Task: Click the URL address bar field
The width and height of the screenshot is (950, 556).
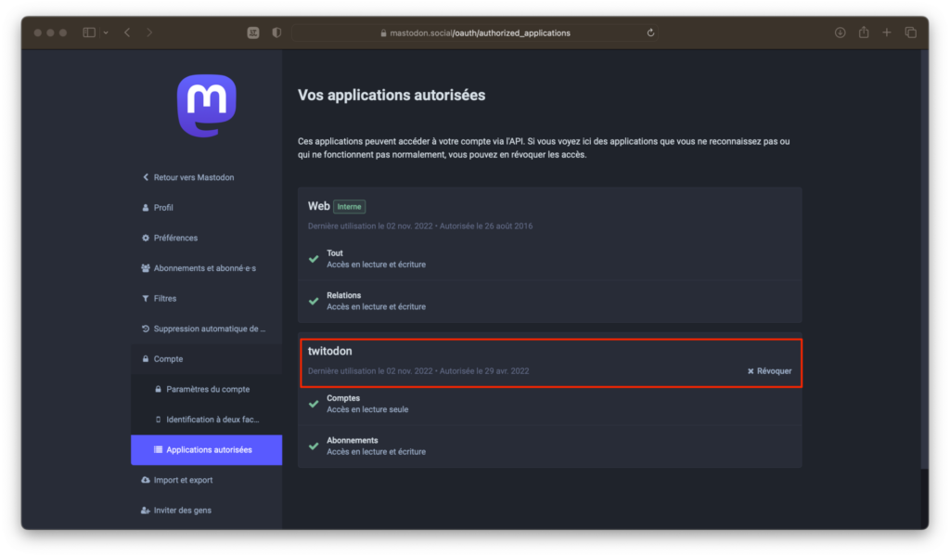Action: pyautogui.click(x=475, y=32)
